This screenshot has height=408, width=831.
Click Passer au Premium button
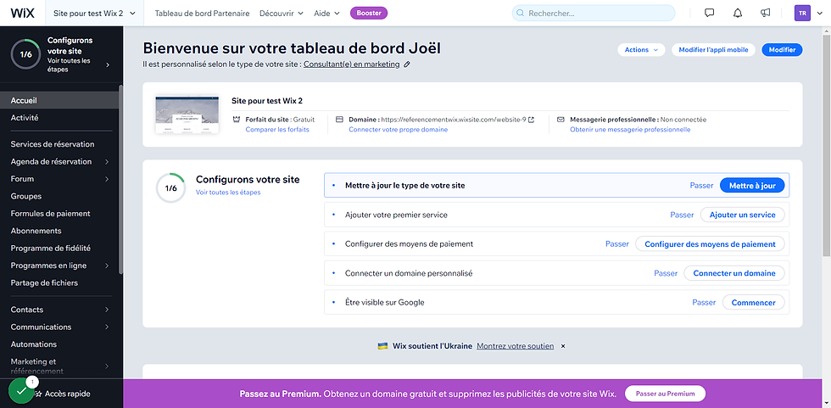(665, 394)
